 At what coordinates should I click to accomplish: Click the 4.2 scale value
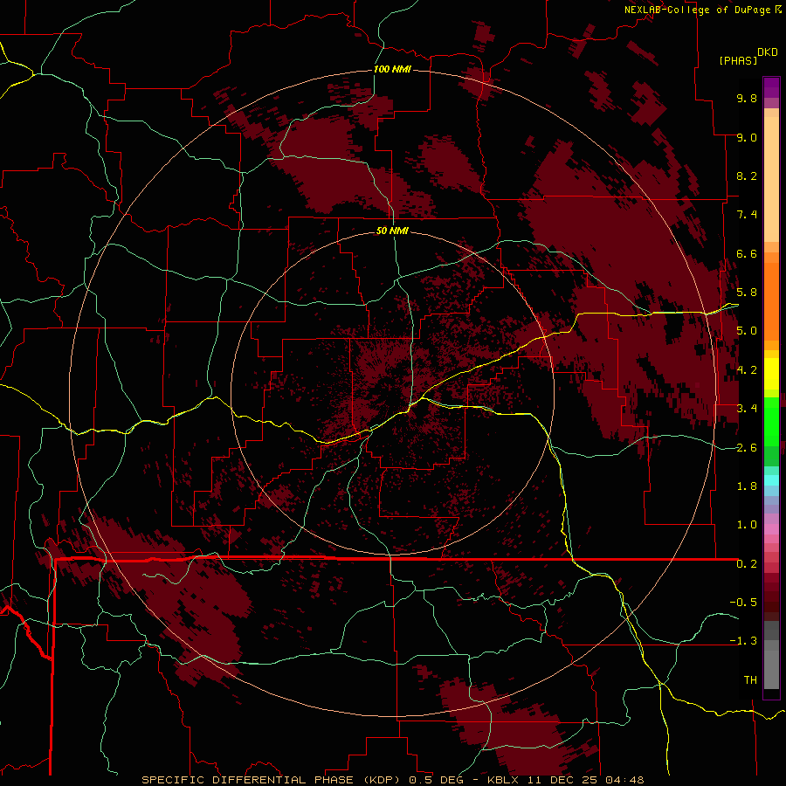click(x=747, y=370)
